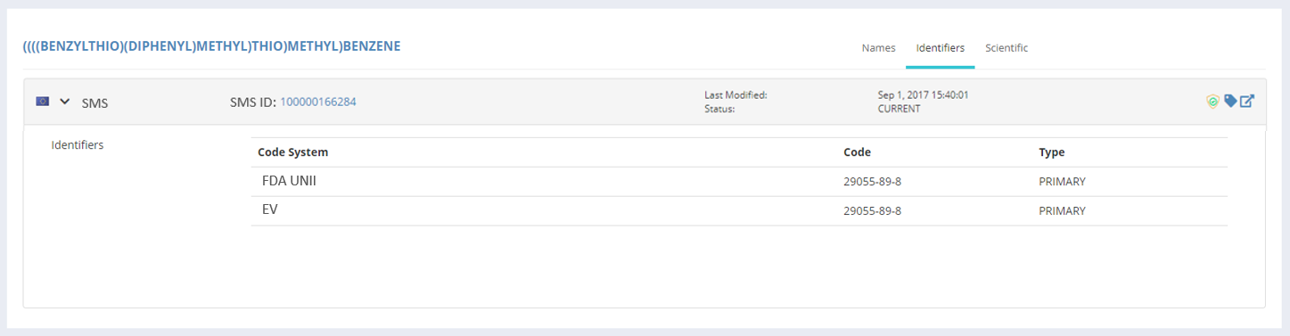
Task: Select the Identifiers tab
Action: 940,48
